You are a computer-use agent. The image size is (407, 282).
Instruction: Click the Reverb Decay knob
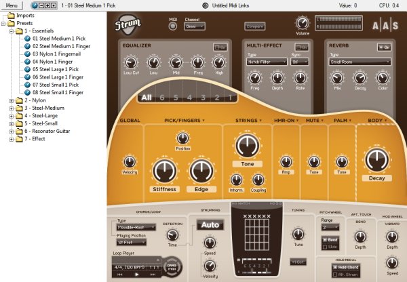tap(360, 78)
